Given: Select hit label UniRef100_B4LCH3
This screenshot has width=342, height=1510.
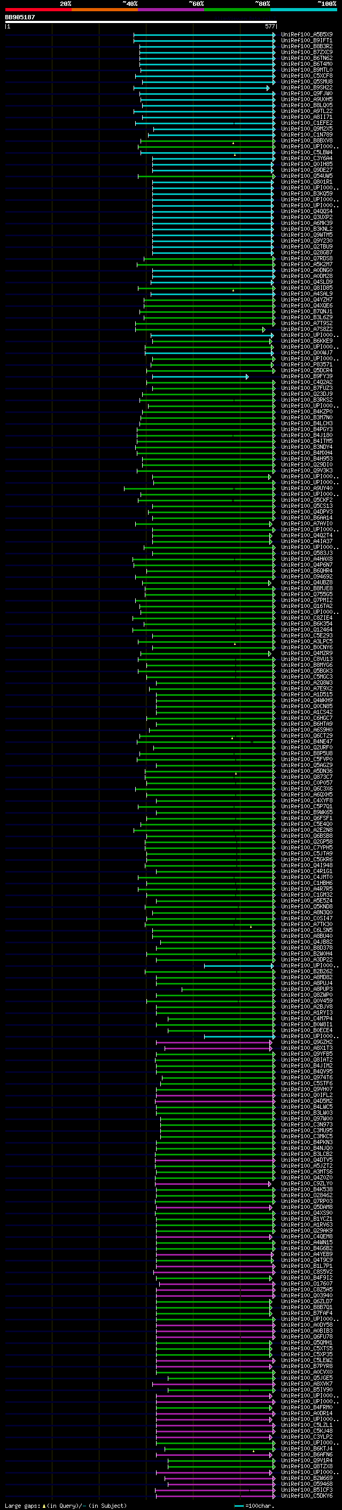Looking at the screenshot, I should point(307,423).
